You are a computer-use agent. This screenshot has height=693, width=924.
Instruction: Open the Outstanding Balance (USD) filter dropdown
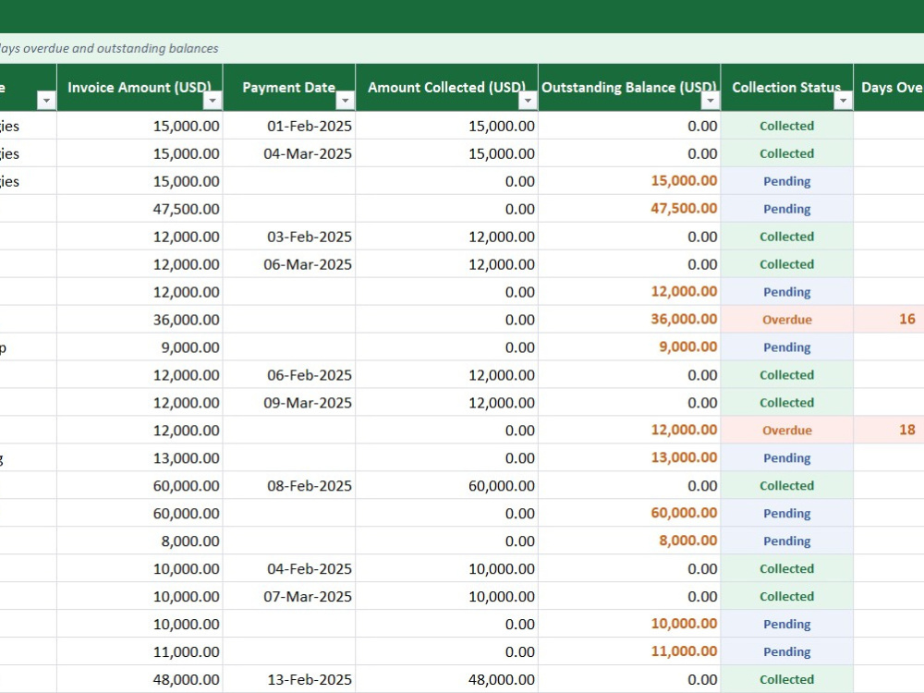[x=711, y=101]
